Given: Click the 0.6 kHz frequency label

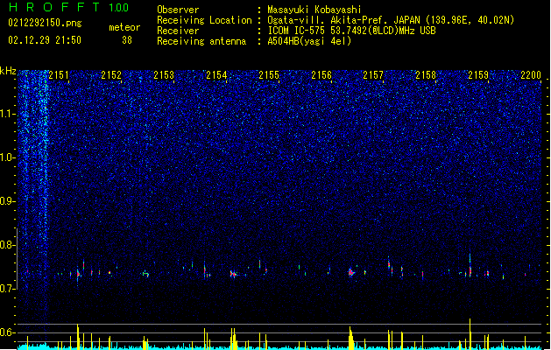Looking at the screenshot, I should pos(7,332).
